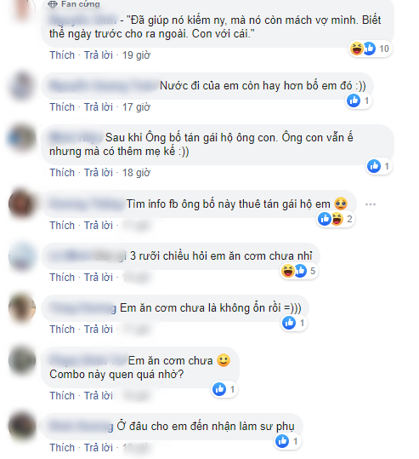The height and width of the screenshot is (459, 419).
Task: Open the '19 giờ' timestamp of the first comment
Action: 136,55
